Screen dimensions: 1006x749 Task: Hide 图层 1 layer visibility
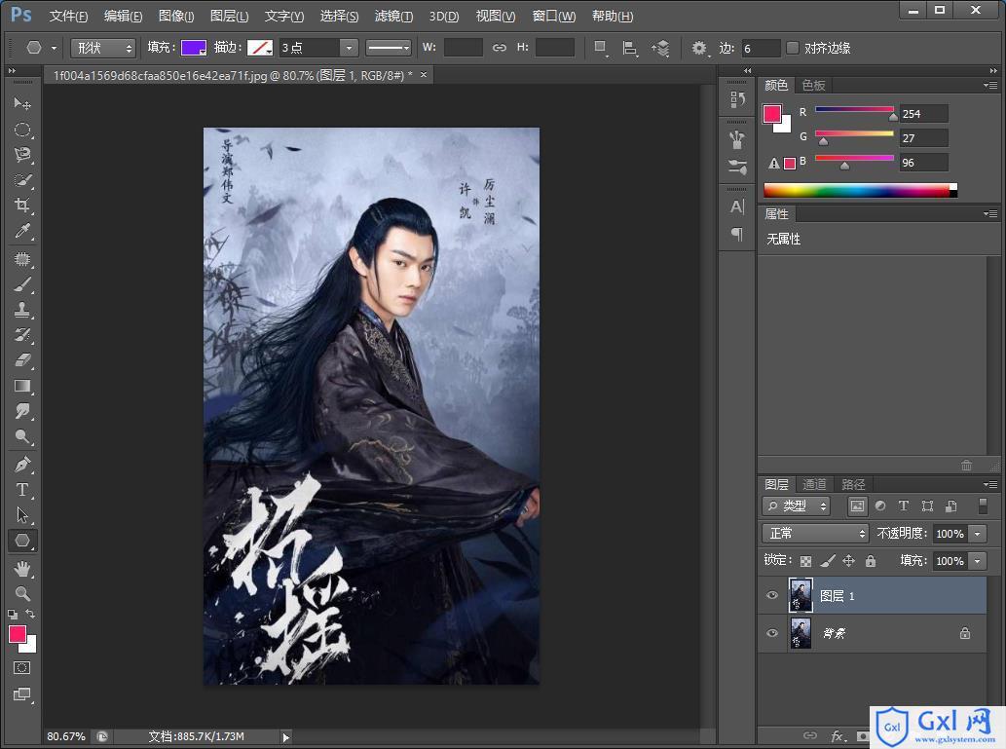[772, 595]
